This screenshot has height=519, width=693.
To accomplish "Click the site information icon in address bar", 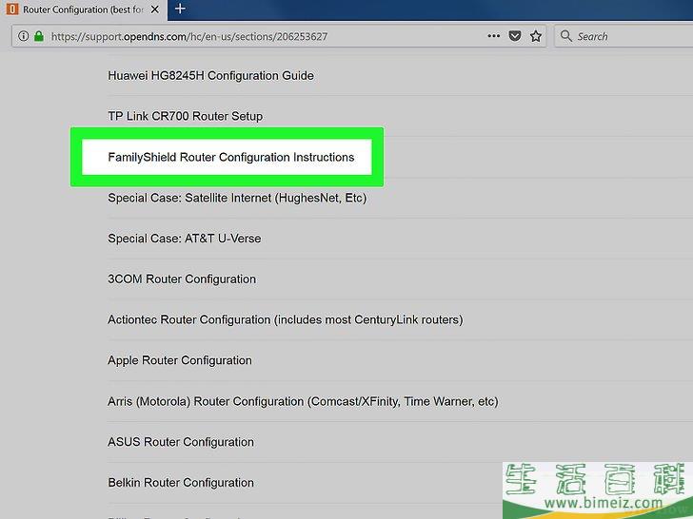I will 24,36.
